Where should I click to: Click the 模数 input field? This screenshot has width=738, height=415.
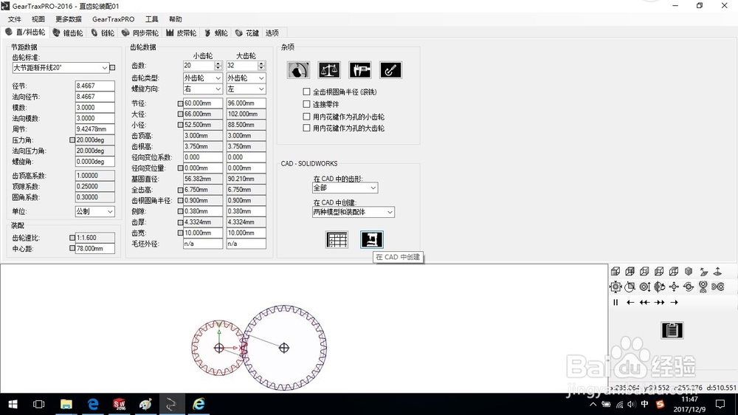click(x=94, y=107)
